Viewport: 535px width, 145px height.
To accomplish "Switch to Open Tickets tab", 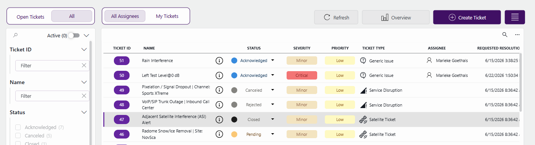I will point(31,17).
